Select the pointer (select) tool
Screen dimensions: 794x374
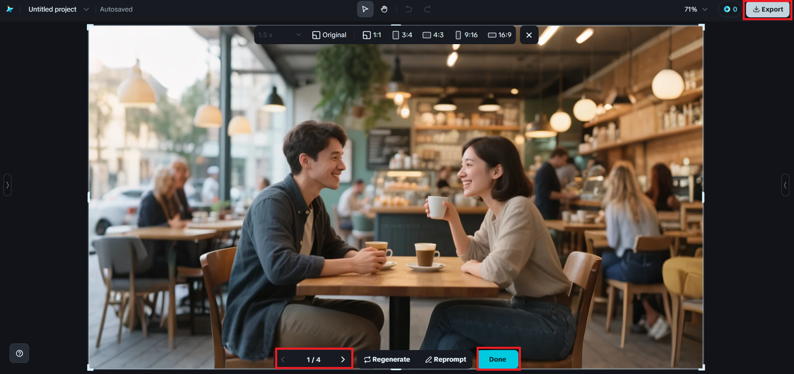365,9
